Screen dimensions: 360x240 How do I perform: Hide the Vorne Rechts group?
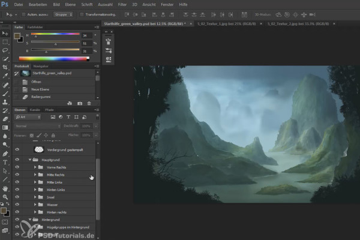(17, 167)
